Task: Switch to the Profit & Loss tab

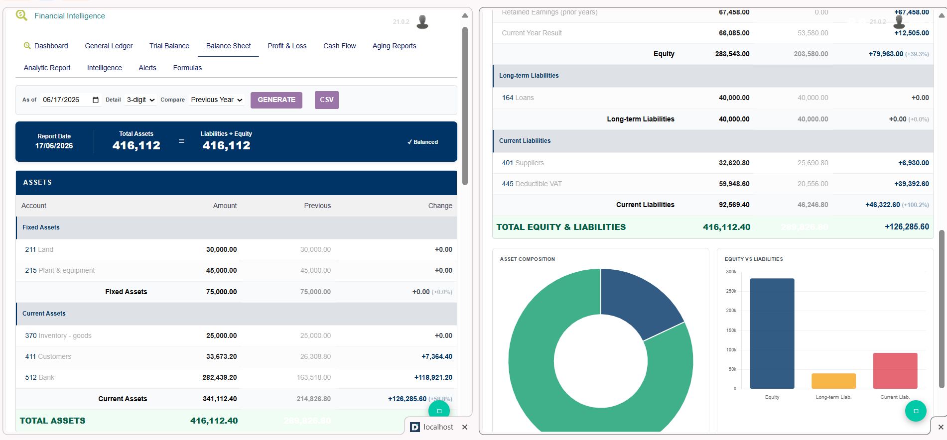Action: pyautogui.click(x=287, y=46)
